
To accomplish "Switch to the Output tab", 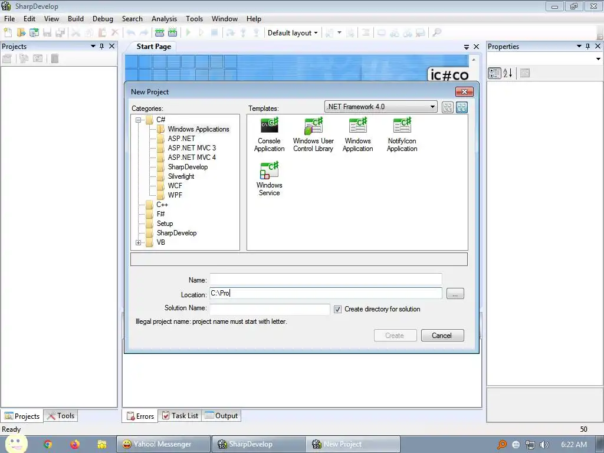I will [222, 416].
